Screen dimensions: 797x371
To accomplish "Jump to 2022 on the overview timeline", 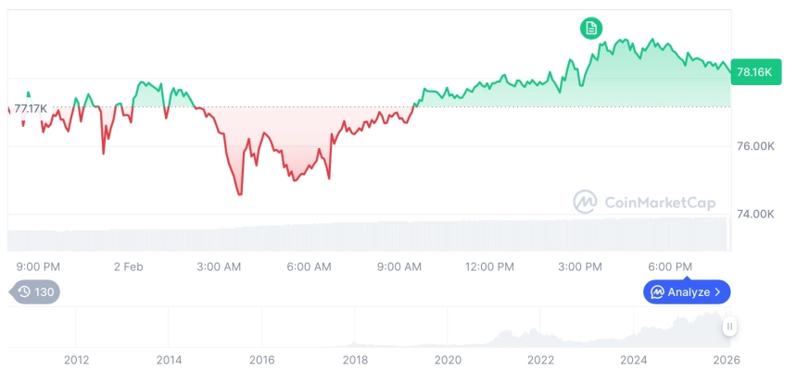I will [540, 359].
